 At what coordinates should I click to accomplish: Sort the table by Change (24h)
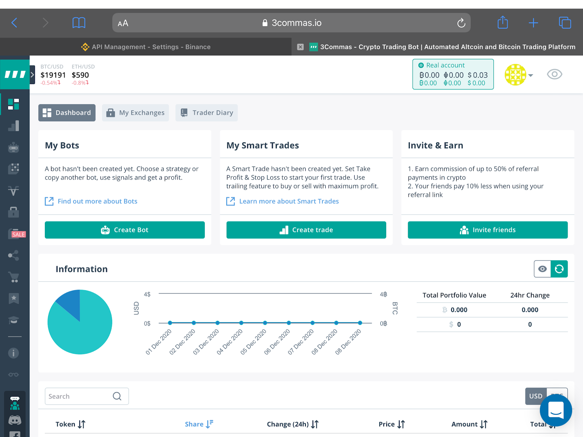(x=293, y=424)
